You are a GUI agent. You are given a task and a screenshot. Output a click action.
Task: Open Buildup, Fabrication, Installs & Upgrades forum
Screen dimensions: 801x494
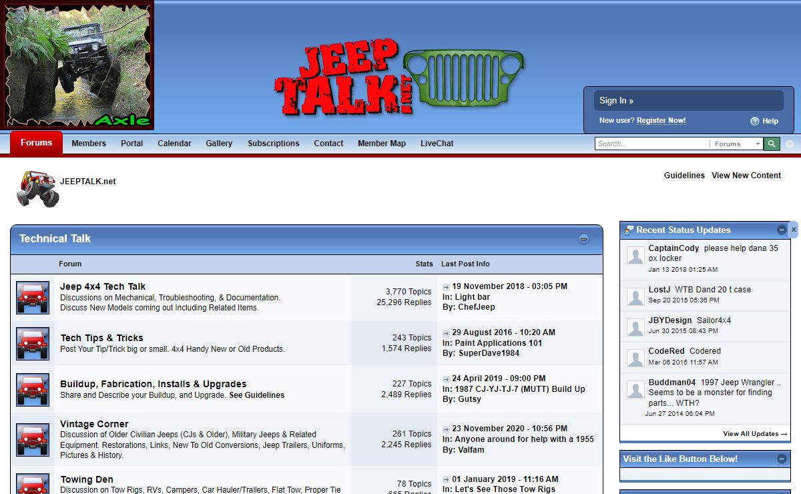pyautogui.click(x=154, y=384)
